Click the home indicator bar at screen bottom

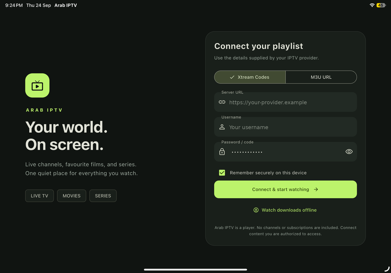coord(195,270)
